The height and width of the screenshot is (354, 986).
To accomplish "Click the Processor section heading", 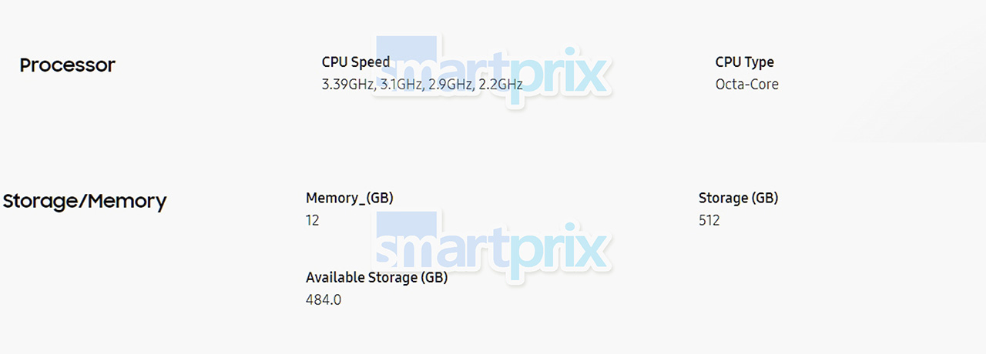I will pos(68,65).
